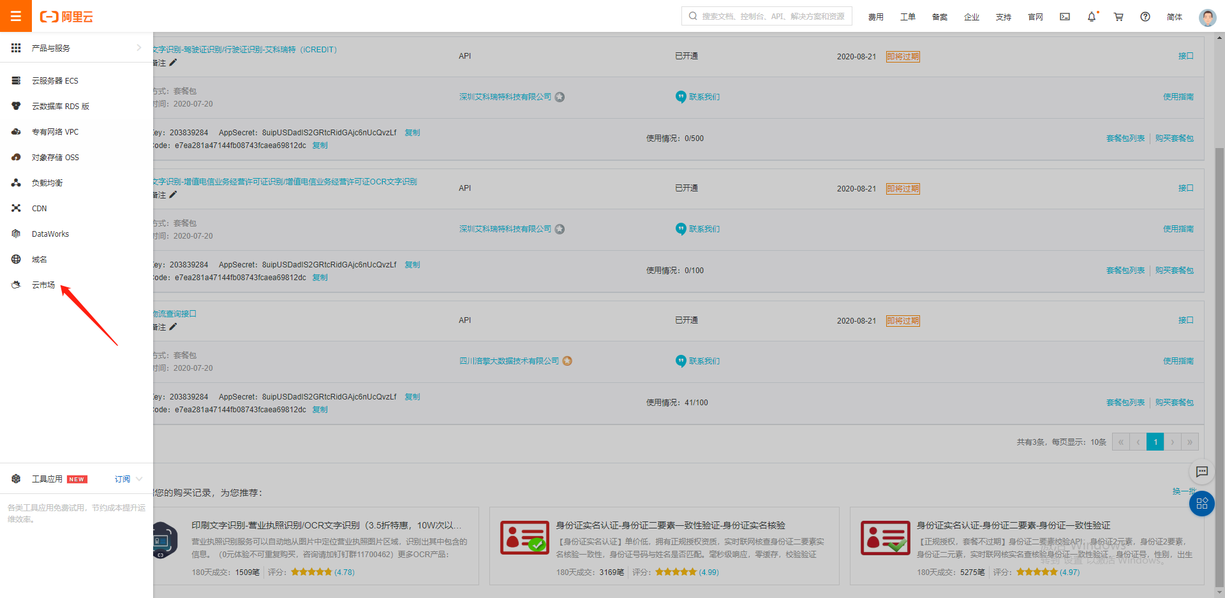Open DataWorks in the sidebar

[x=50, y=234]
